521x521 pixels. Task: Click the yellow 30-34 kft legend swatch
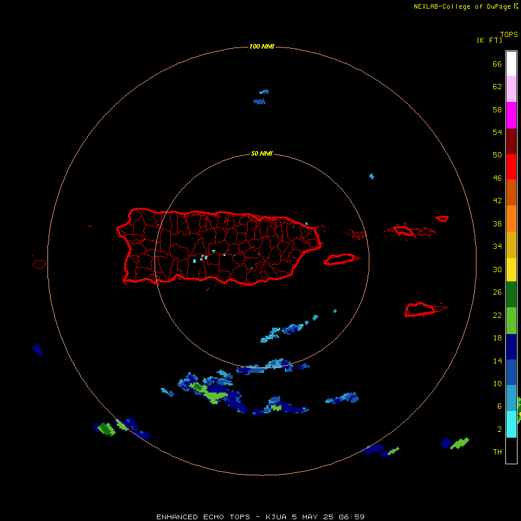[x=511, y=270]
